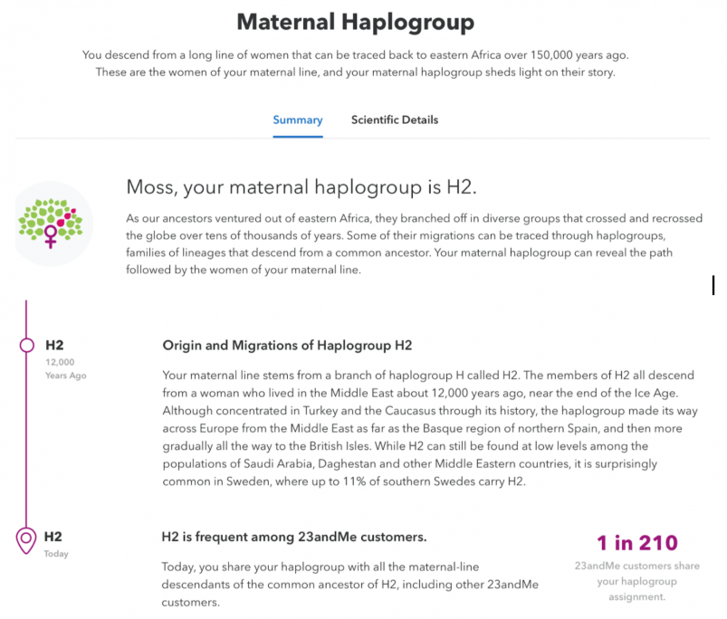Viewport: 727px width, 619px height.
Task: Click 'Origin and Migrations of Haplogroup H2' heading
Action: [287, 345]
